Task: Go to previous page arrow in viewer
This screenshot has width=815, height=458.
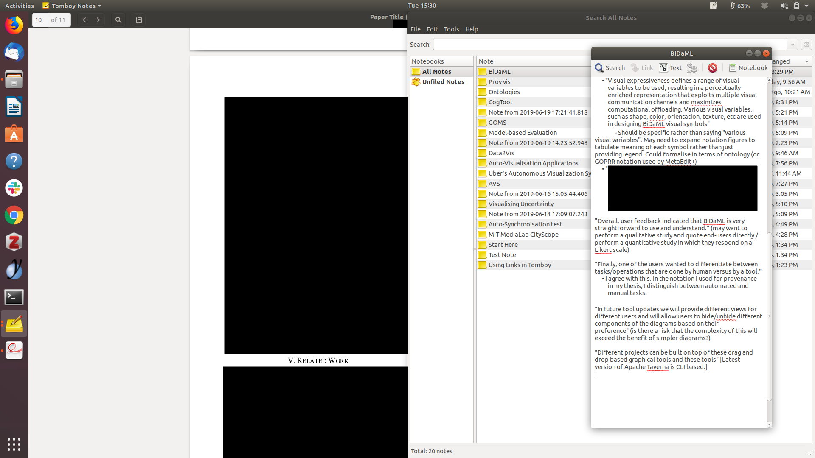Action: coord(84,20)
